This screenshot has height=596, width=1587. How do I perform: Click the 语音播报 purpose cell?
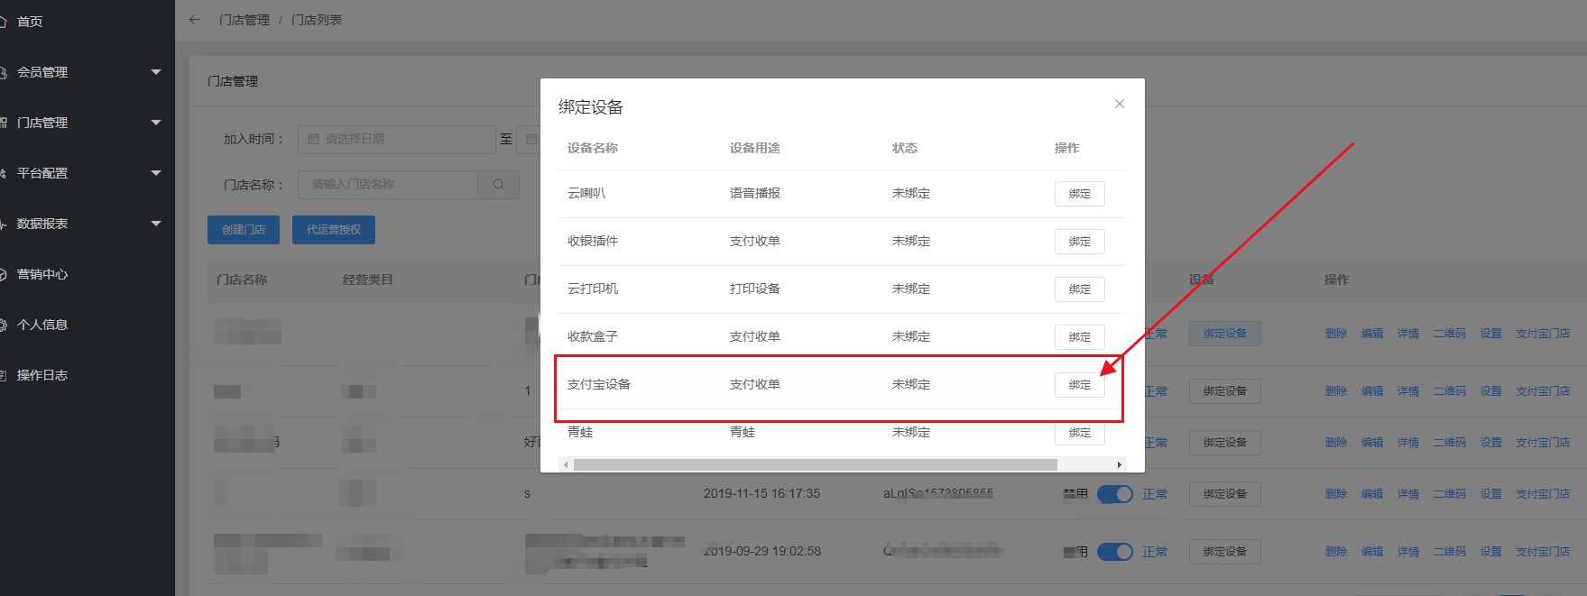click(x=755, y=193)
